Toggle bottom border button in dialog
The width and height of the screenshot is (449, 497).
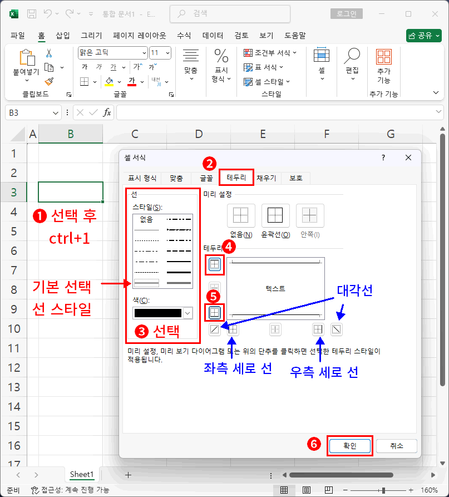point(215,313)
